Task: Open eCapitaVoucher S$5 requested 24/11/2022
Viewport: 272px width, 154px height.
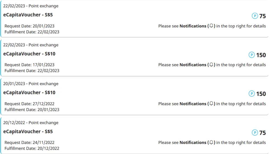Action: 28,131
